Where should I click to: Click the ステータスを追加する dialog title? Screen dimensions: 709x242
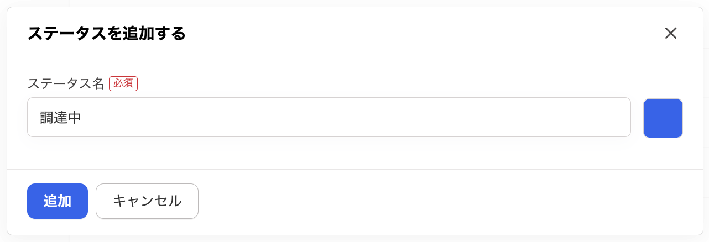(x=106, y=34)
